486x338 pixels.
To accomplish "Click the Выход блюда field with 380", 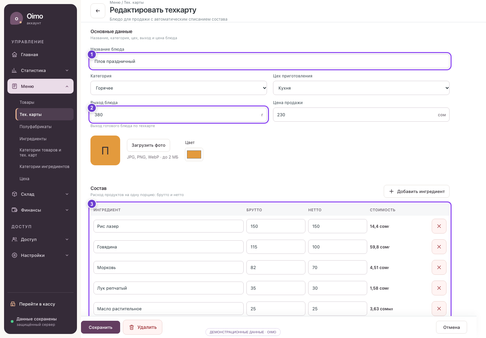I will pos(179,115).
